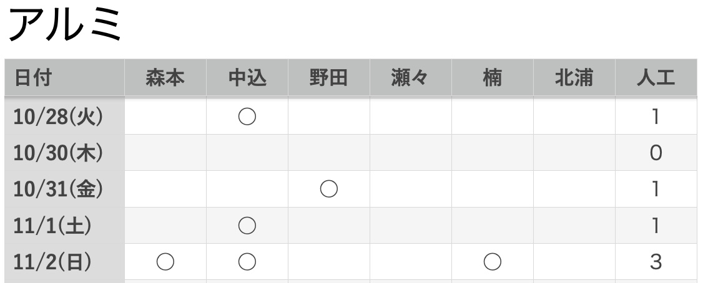The height and width of the screenshot is (283, 703).
Task: Select the 森本 column header
Action: (x=165, y=78)
